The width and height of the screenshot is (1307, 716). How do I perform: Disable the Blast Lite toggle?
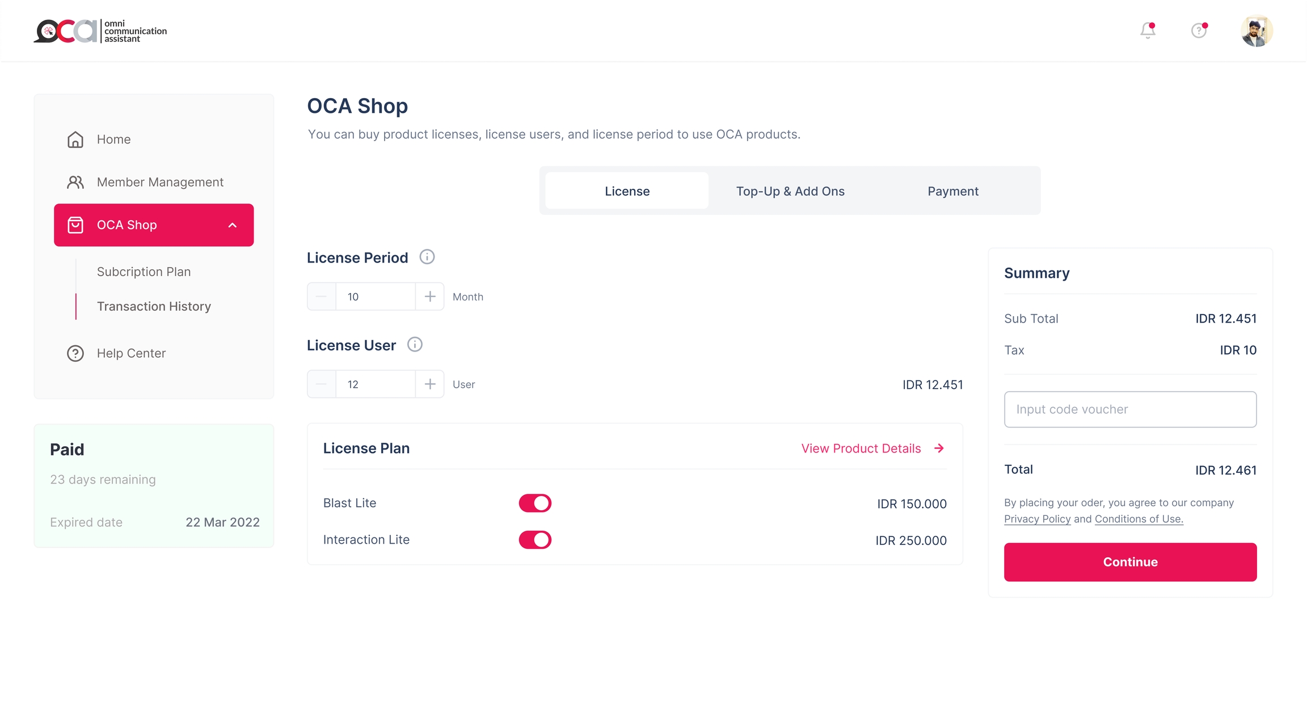pyautogui.click(x=534, y=503)
